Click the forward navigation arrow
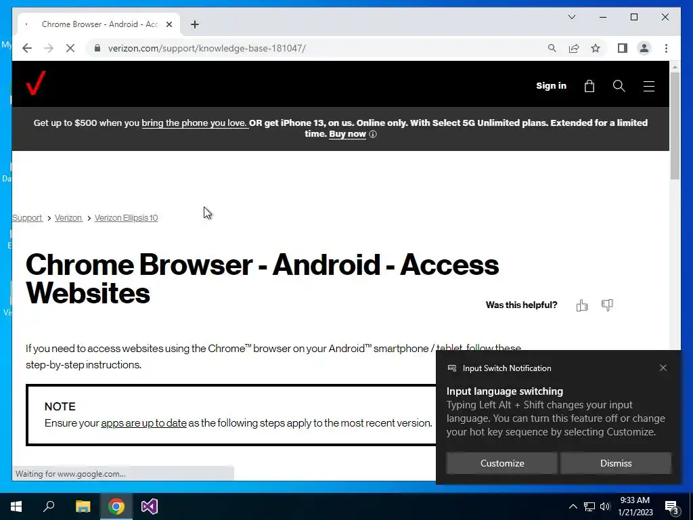The width and height of the screenshot is (693, 520). 49,48
